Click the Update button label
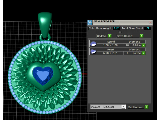 coord(101,36)
